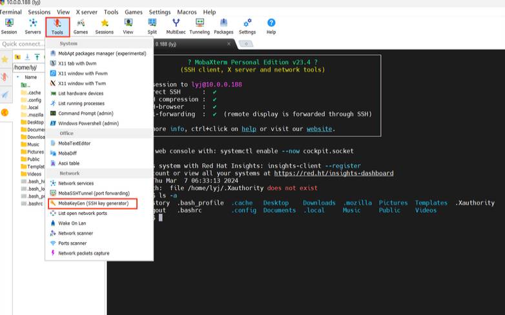
Task: Open Macros in the menu bar
Action: pos(187,12)
